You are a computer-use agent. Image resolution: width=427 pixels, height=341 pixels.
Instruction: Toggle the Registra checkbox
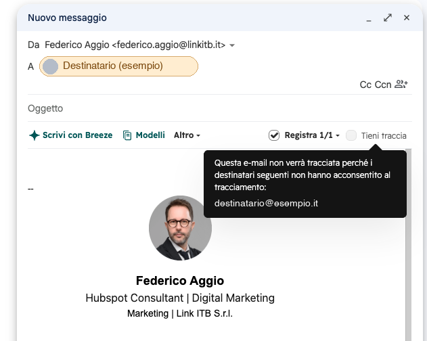(x=274, y=135)
